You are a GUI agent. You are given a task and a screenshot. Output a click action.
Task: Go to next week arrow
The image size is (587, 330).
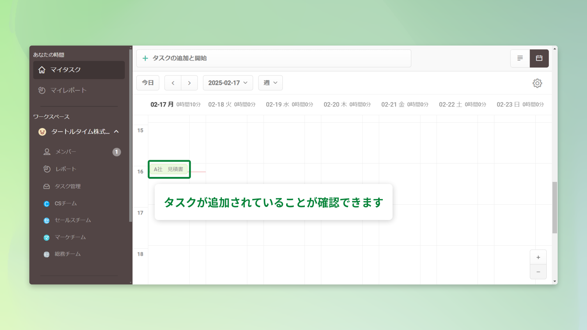pos(189,83)
